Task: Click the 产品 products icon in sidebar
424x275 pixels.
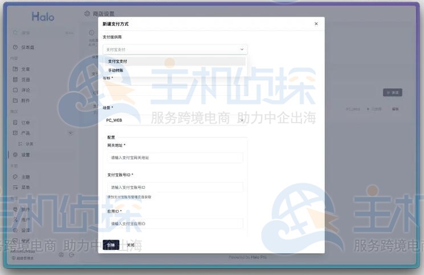Action: (x=15, y=133)
